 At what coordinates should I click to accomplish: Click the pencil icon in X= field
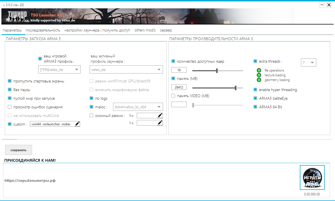(160, 115)
